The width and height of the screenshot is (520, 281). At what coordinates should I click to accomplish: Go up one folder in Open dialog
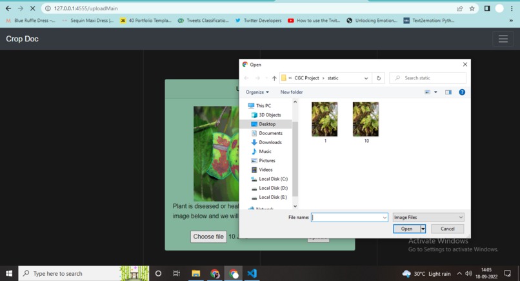coord(274,78)
